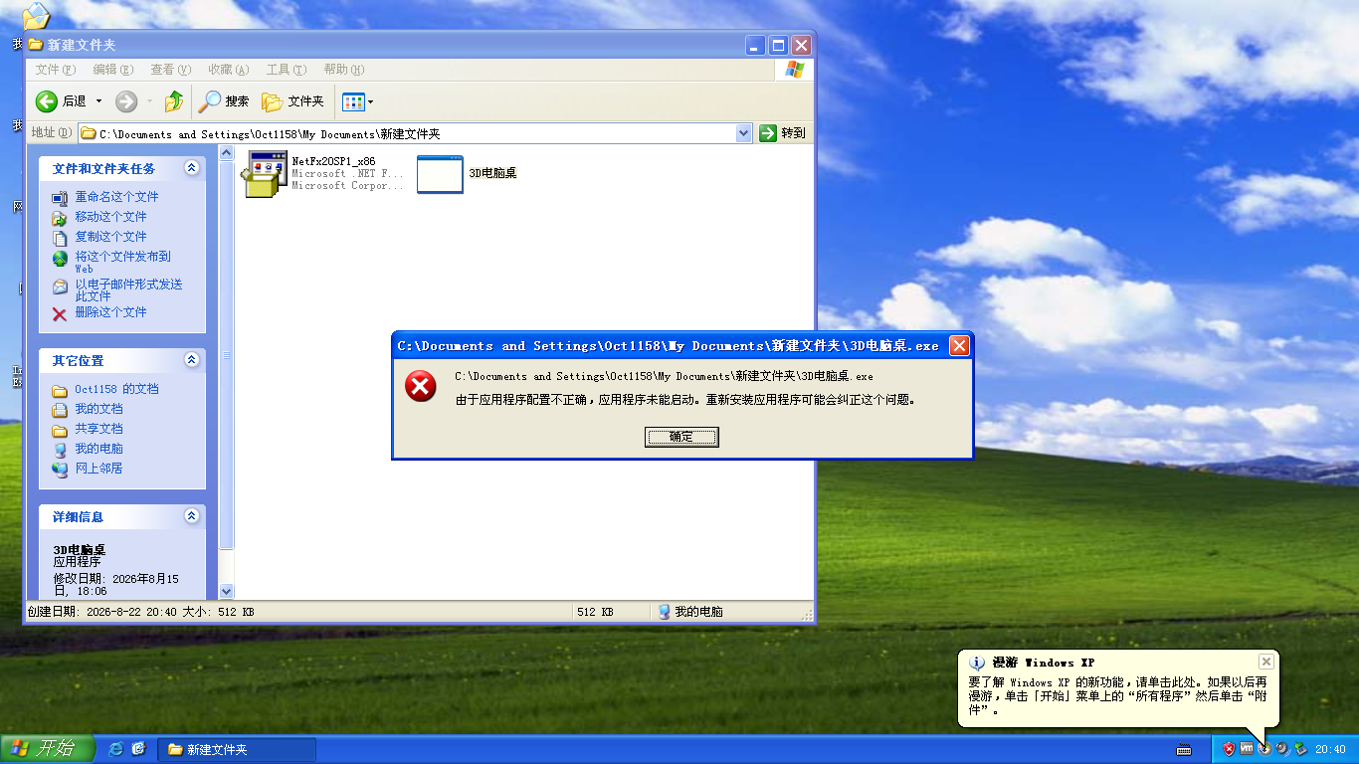Select the 3D电脑桌 application icon
Screen dimensions: 1359x764
pyautogui.click(x=440, y=174)
